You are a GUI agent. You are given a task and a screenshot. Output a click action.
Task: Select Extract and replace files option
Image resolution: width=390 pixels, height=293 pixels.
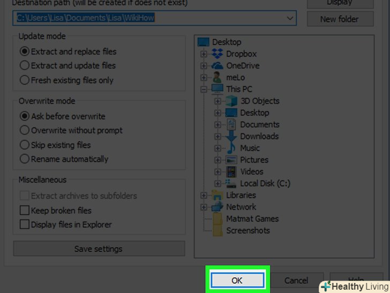point(25,52)
